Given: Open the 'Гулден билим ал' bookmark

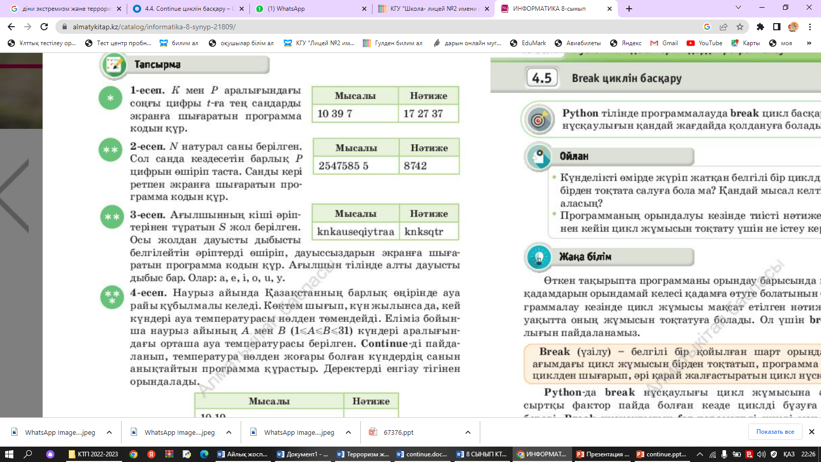Looking at the screenshot, I should 393,43.
